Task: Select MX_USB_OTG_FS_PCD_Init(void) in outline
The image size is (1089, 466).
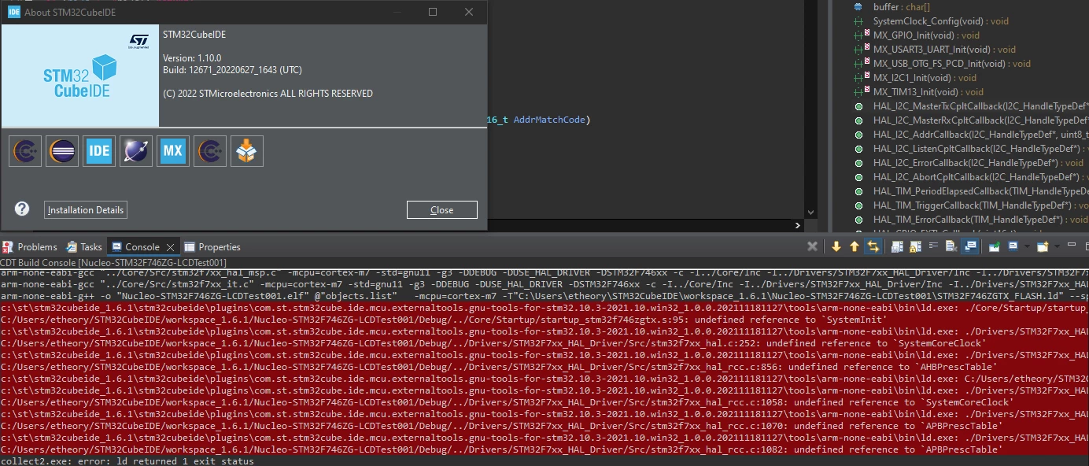Action: pos(951,63)
